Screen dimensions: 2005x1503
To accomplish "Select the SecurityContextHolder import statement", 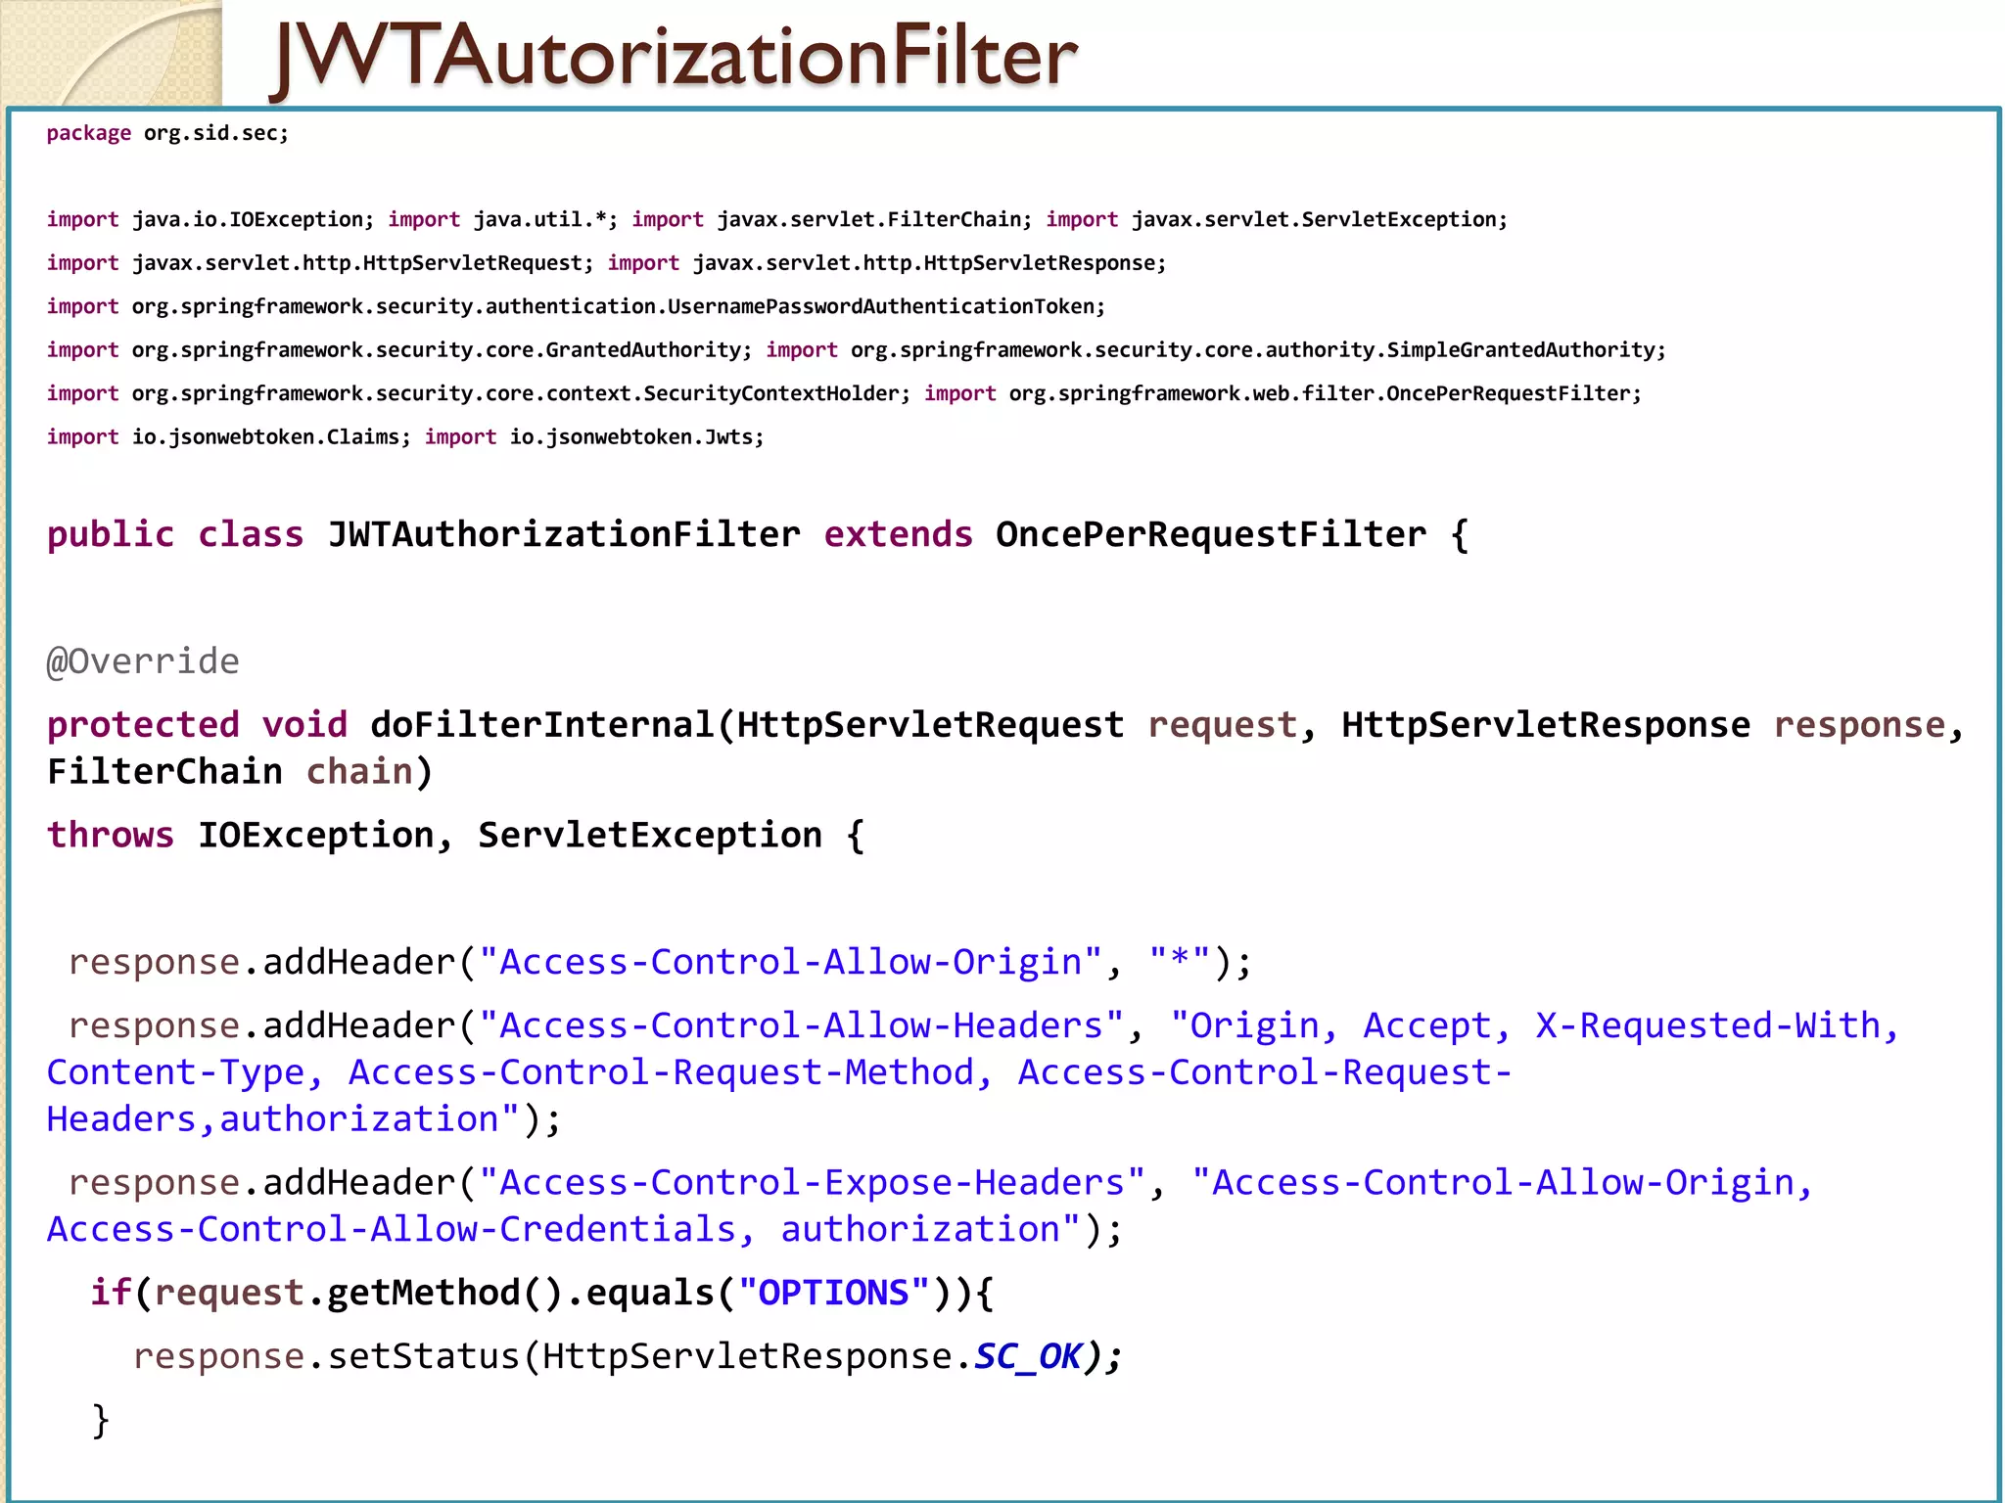I will (478, 393).
